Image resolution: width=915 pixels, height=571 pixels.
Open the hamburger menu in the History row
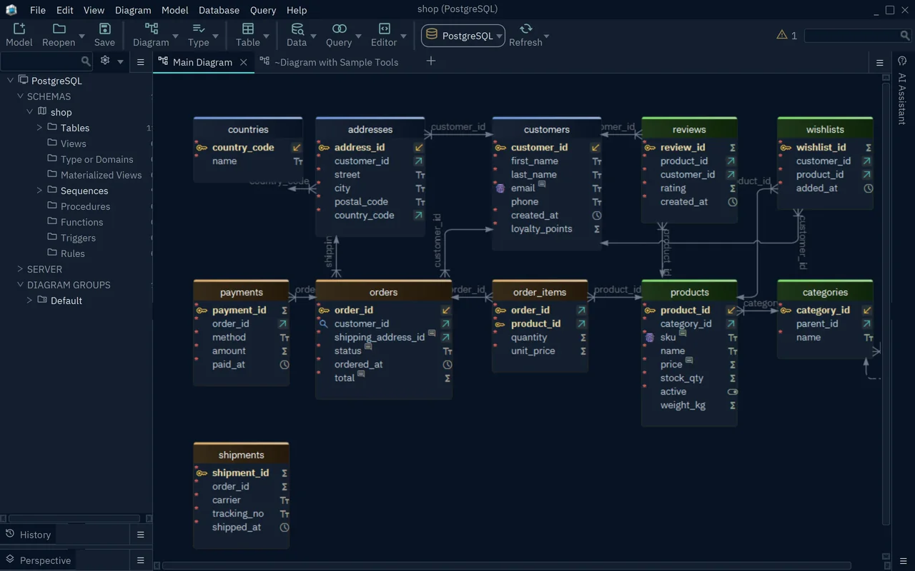141,535
